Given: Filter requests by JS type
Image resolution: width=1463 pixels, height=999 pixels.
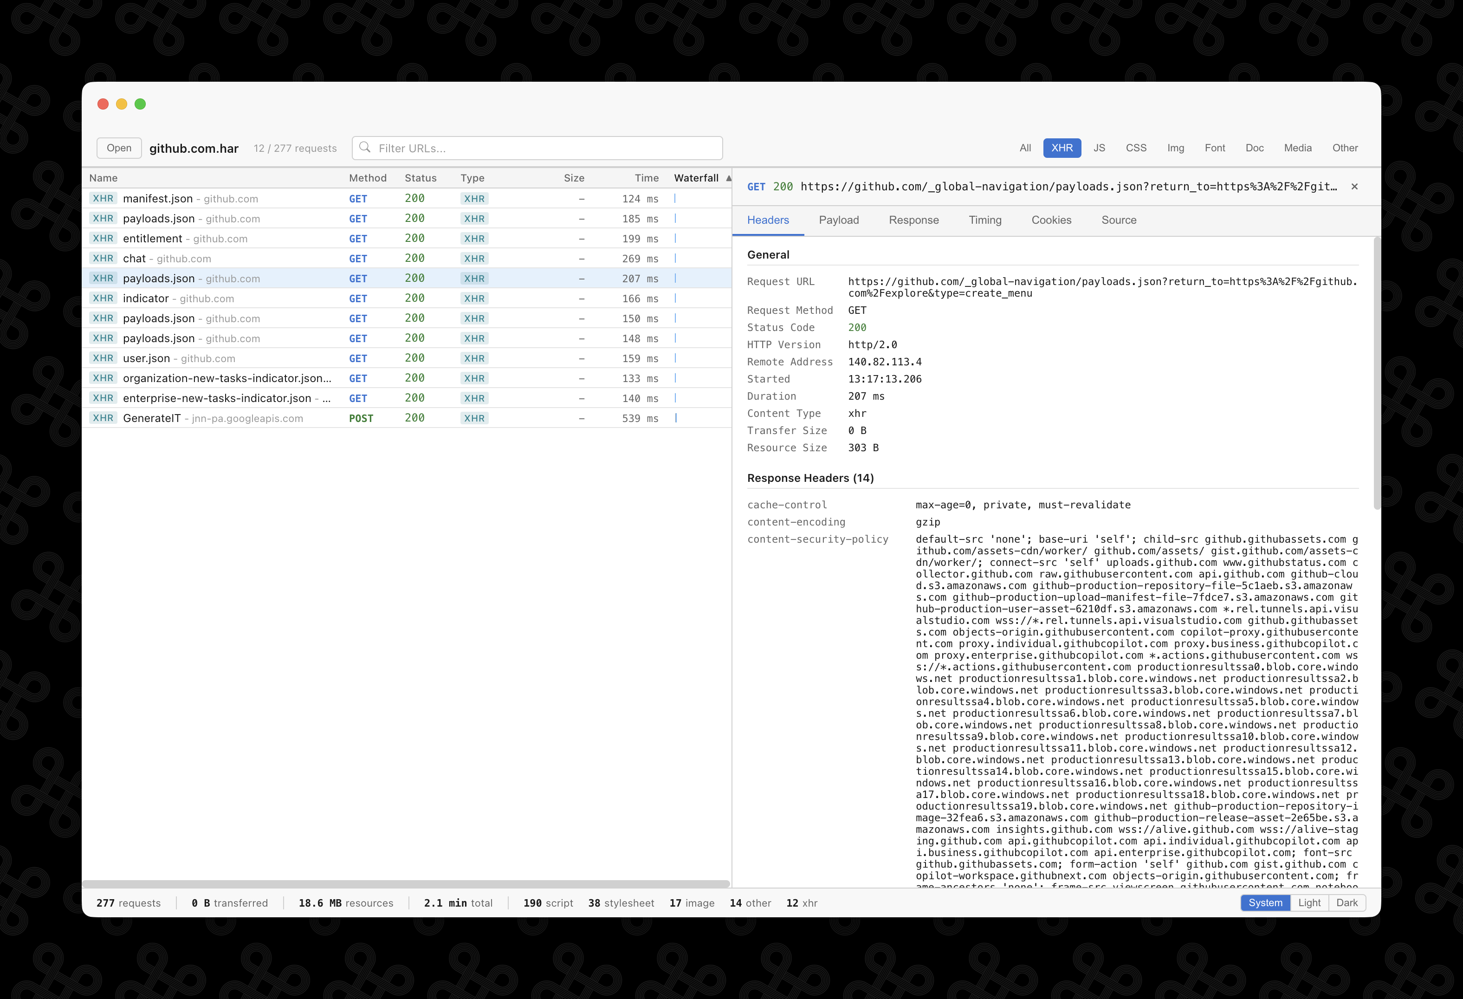Looking at the screenshot, I should tap(1099, 148).
